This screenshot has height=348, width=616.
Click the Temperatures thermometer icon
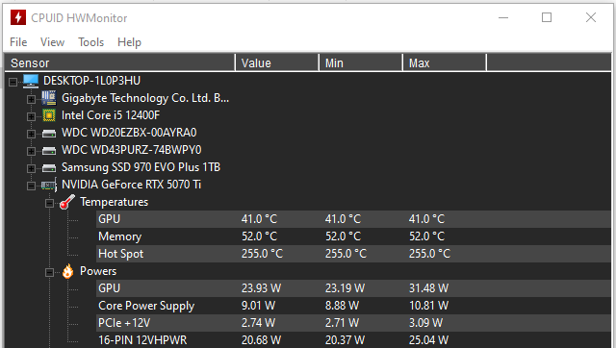coord(67,202)
